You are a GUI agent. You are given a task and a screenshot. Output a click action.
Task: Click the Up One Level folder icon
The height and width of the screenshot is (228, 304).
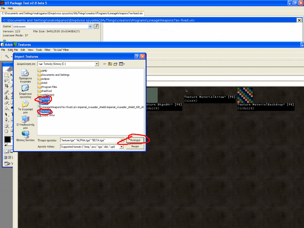click(x=110, y=64)
